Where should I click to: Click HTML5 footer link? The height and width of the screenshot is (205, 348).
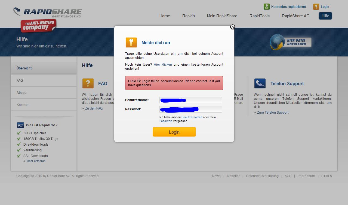[327, 176]
